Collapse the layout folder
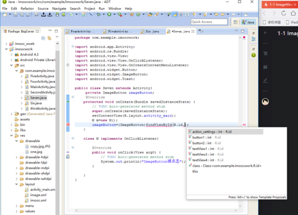Screen dimensions: 298x215 17,184
